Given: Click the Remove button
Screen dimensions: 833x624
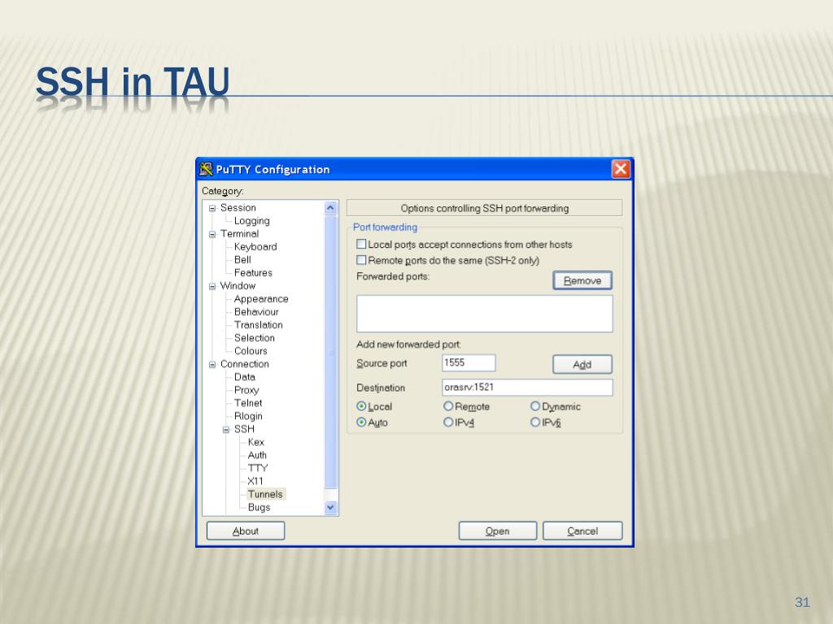Looking at the screenshot, I should [582, 280].
